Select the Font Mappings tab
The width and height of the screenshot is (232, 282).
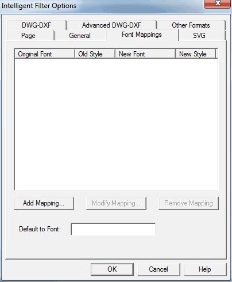[142, 35]
